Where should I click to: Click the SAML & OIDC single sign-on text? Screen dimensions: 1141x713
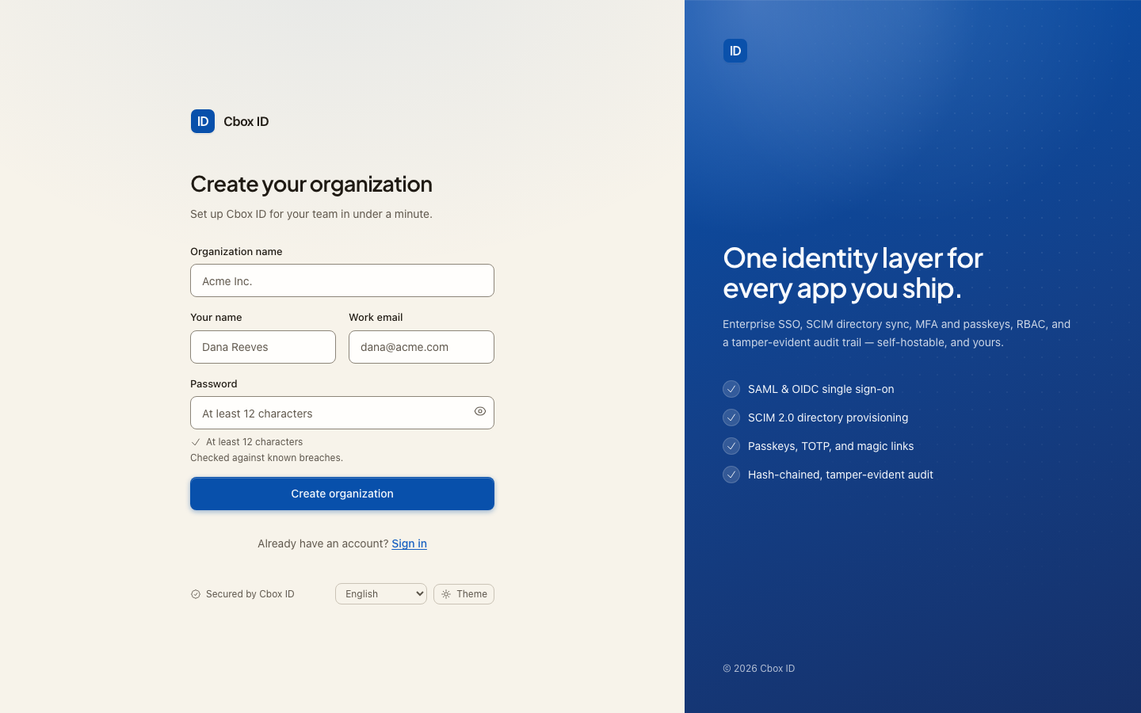tap(821, 389)
